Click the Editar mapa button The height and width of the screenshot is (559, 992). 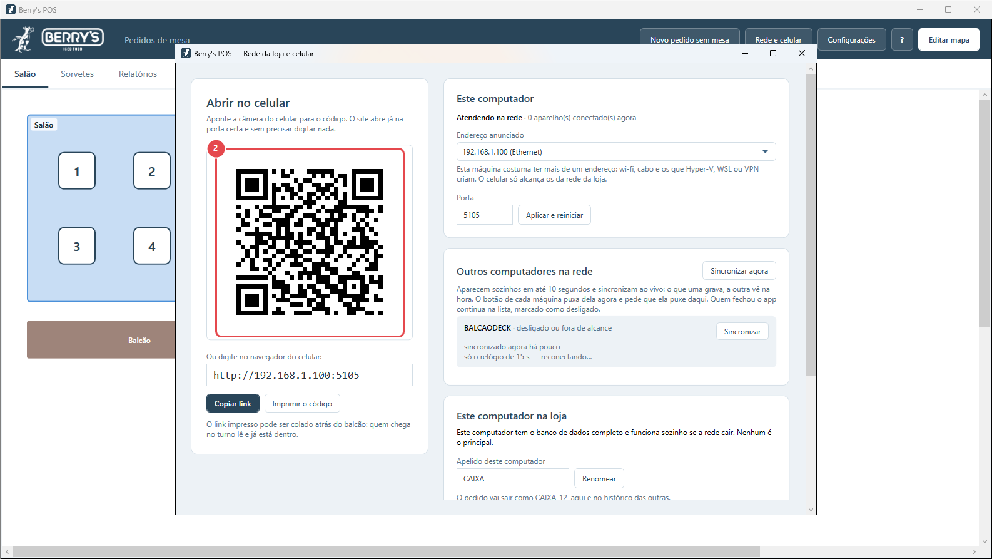click(x=949, y=39)
